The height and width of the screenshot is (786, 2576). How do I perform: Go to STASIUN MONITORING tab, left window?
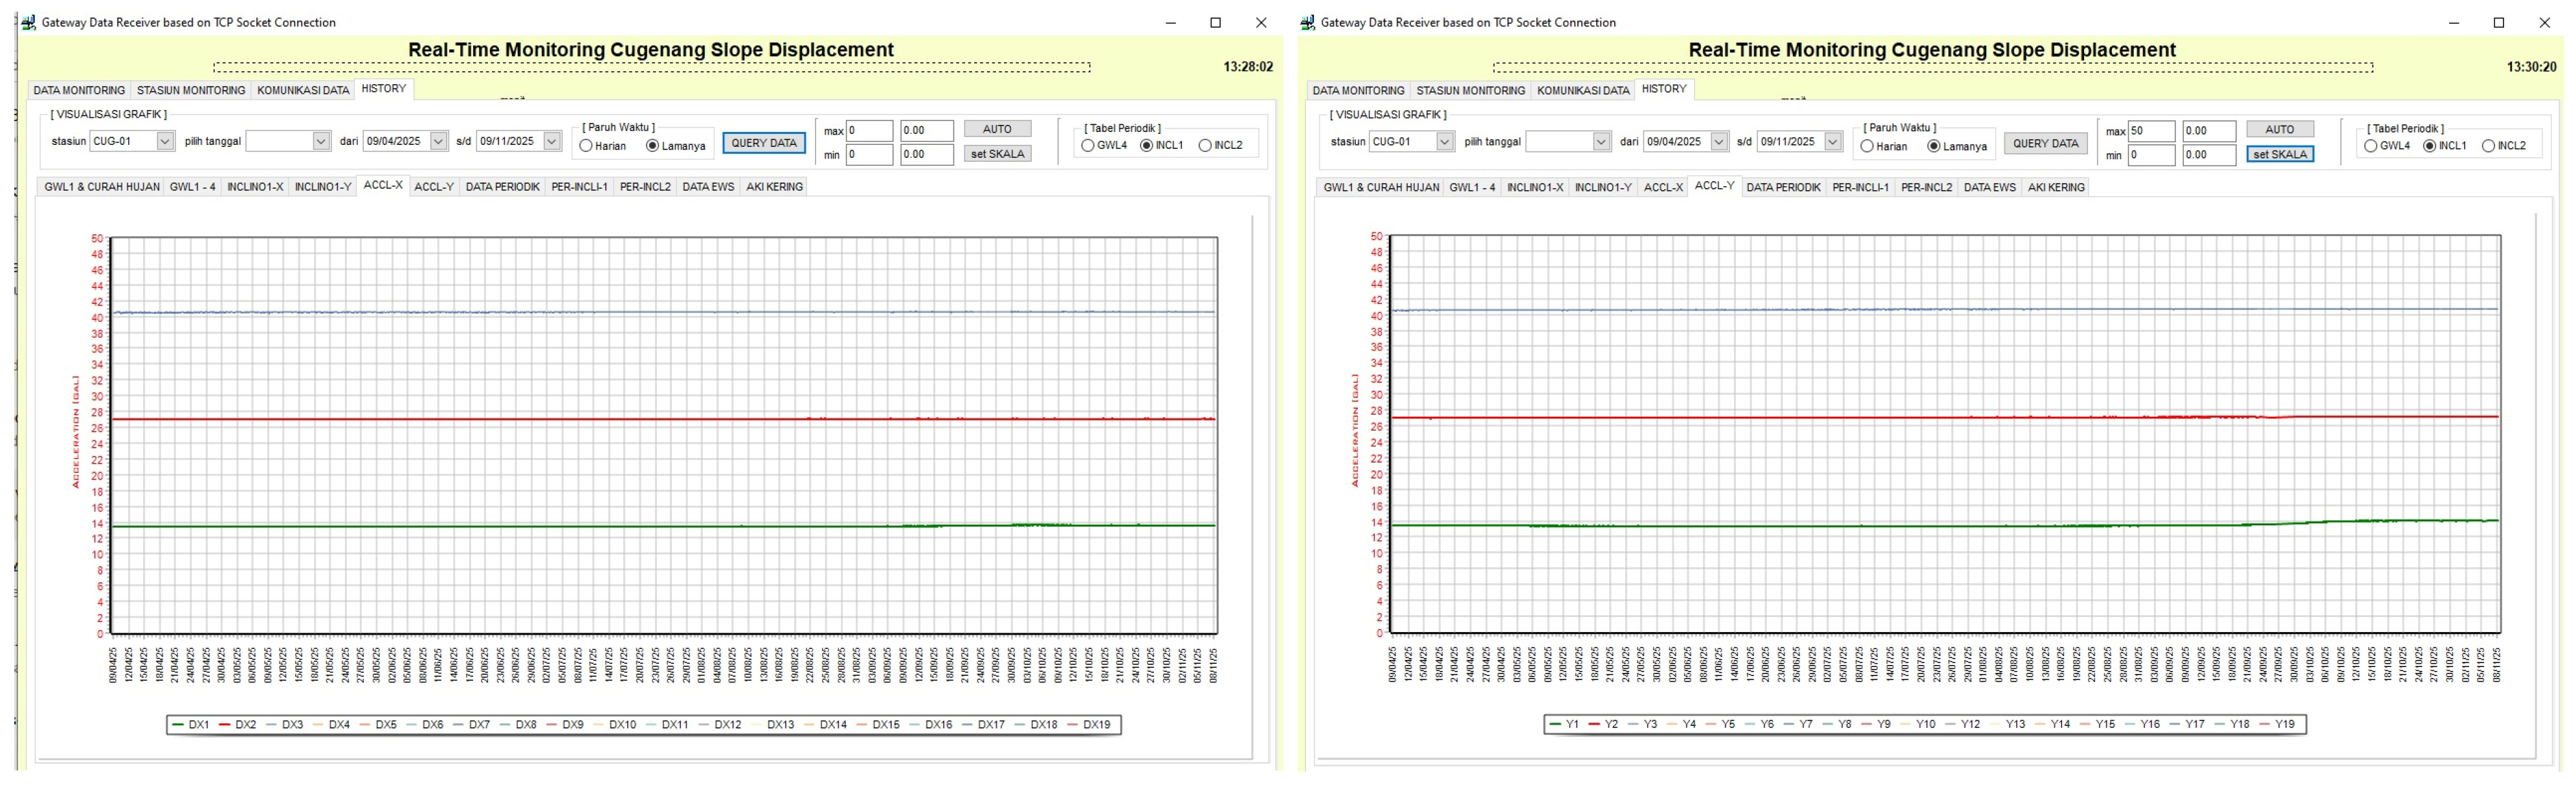(191, 91)
